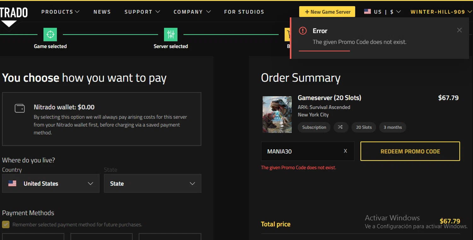Click the Server selected sliders step icon
Image resolution: width=473 pixels, height=240 pixels.
tap(171, 34)
